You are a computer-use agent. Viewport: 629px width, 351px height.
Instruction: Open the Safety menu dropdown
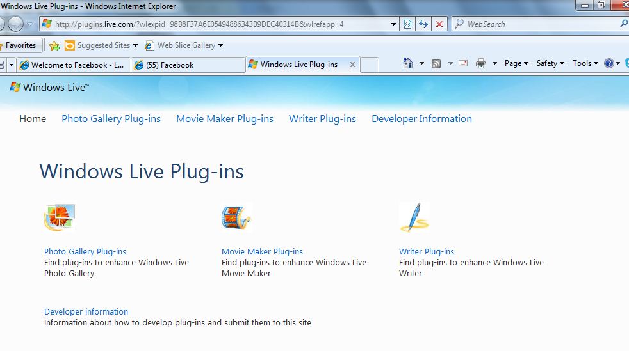coord(550,63)
